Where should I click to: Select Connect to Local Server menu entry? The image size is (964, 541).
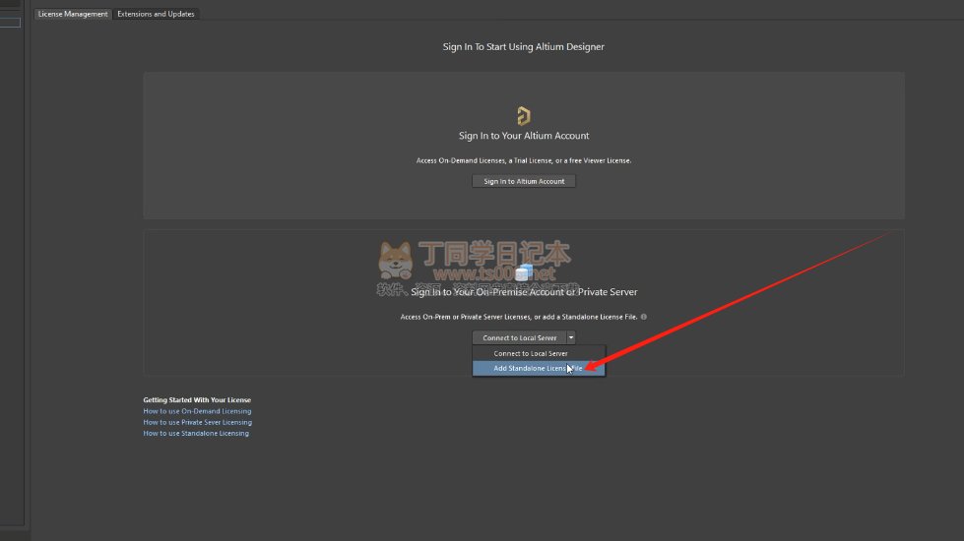(530, 353)
